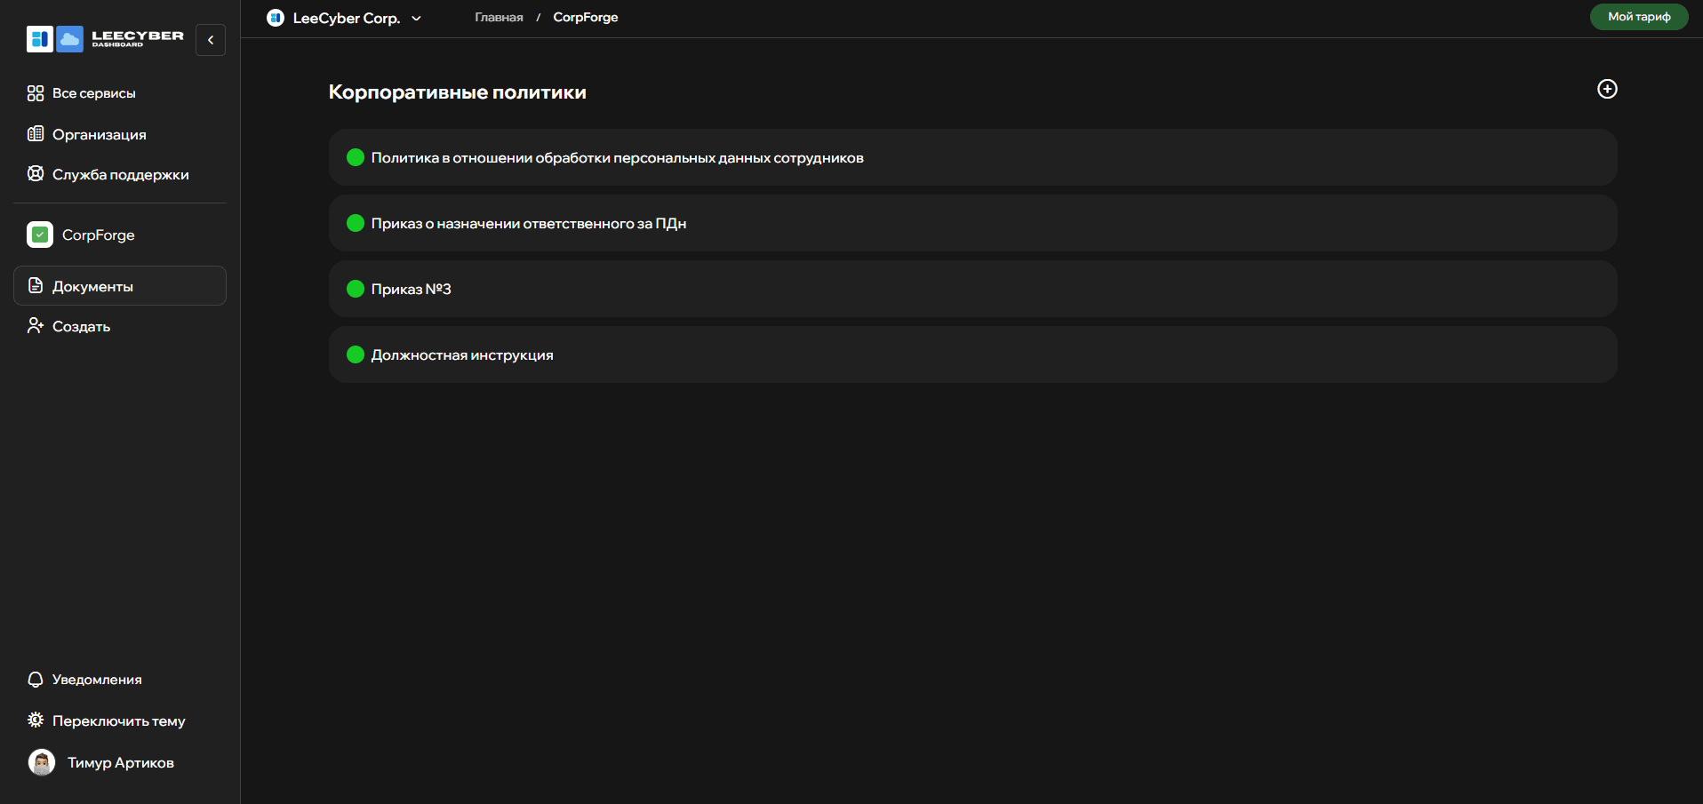Collapse the sidebar with the chevron button
The image size is (1703, 804).
point(211,40)
